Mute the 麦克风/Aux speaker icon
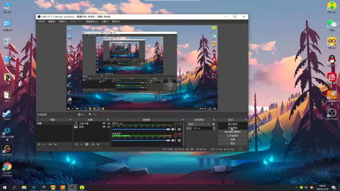 click(x=173, y=129)
